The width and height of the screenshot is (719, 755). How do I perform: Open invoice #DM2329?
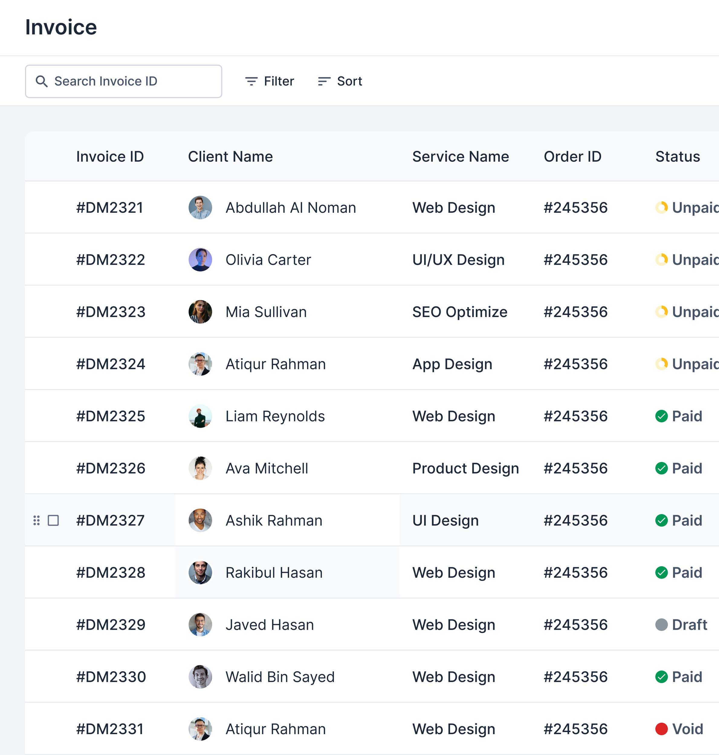(x=110, y=624)
